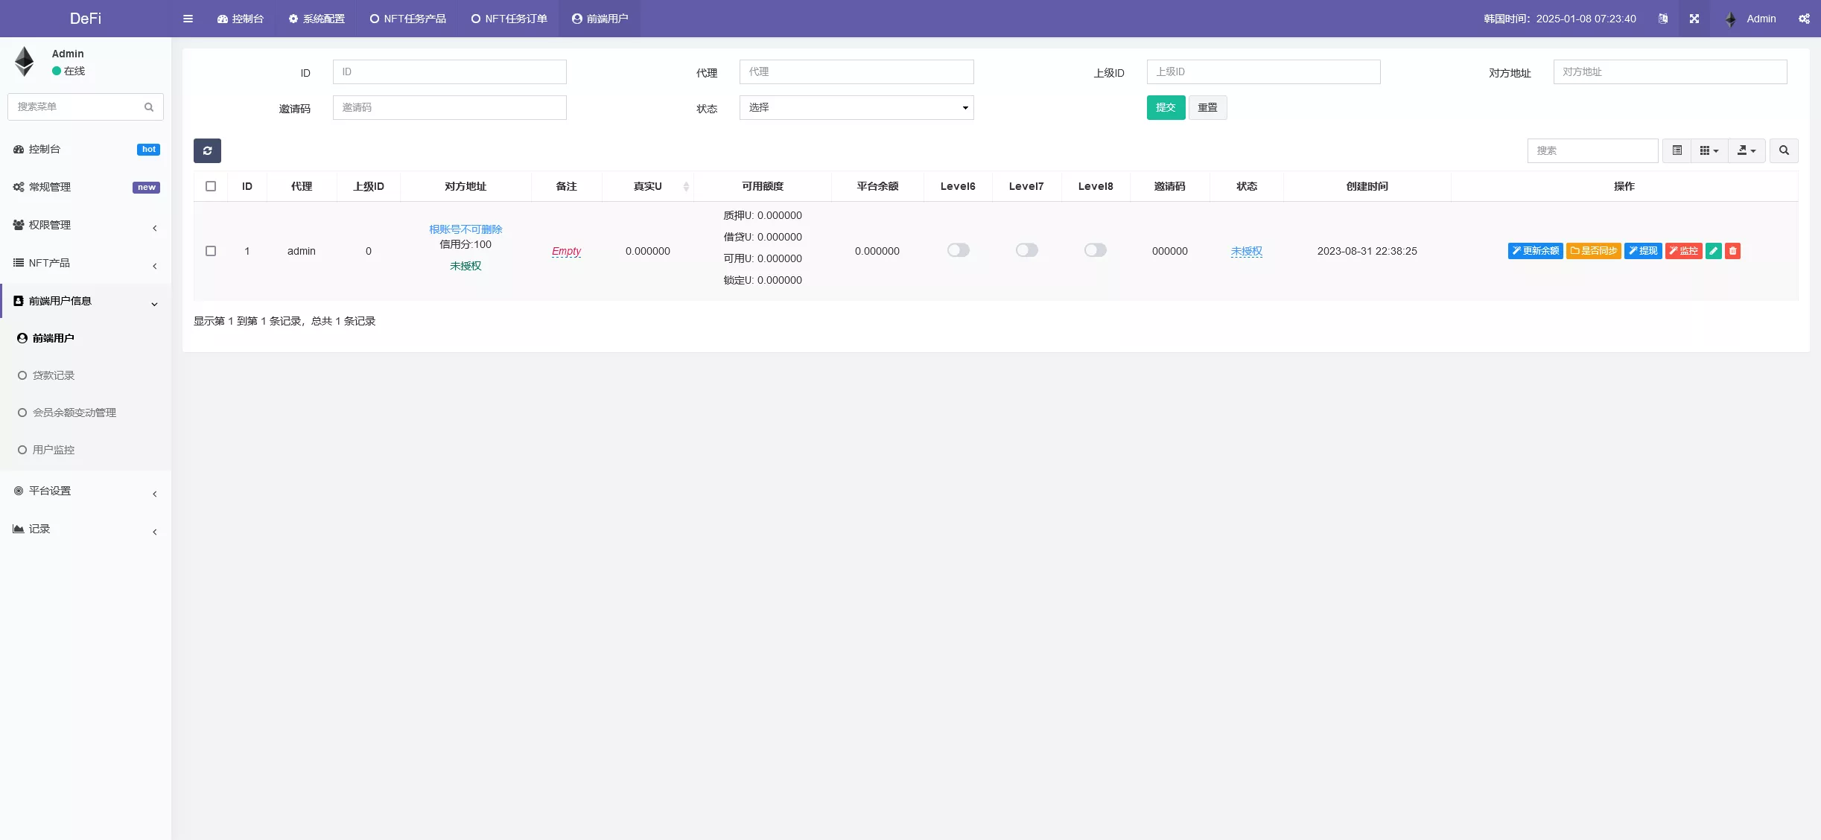This screenshot has height=840, width=1821.
Task: Click the green edit pencil icon
Action: pyautogui.click(x=1713, y=251)
